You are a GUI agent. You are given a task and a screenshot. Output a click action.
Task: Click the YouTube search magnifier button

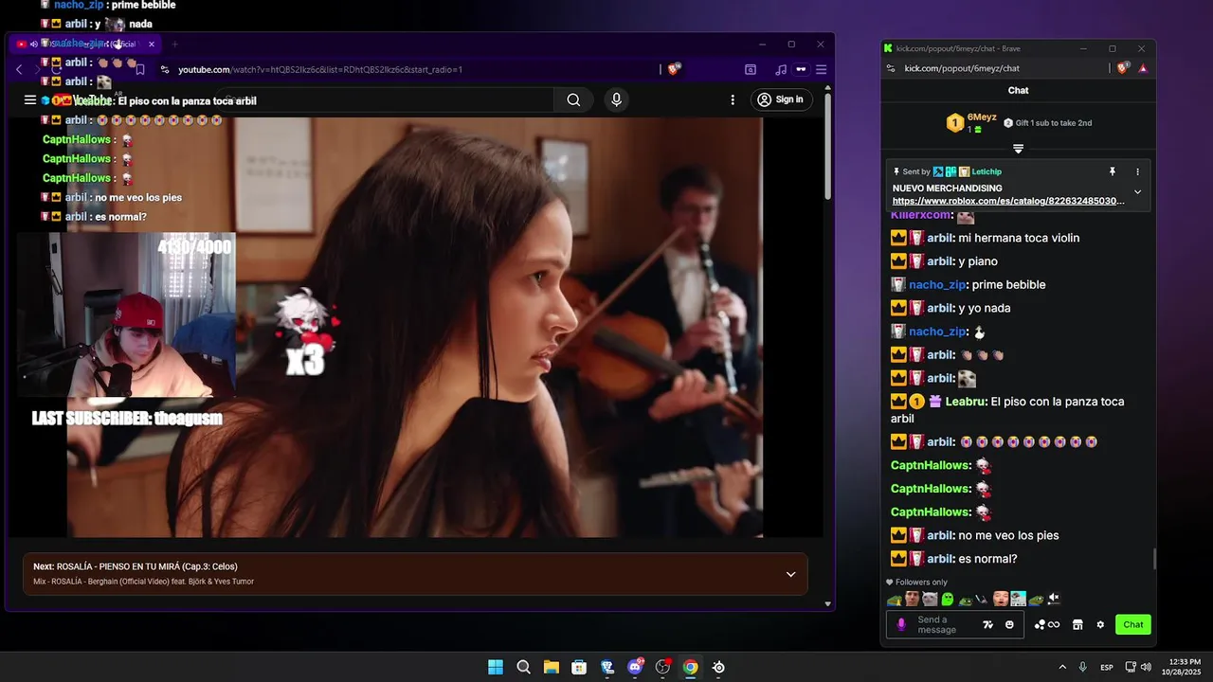573,99
